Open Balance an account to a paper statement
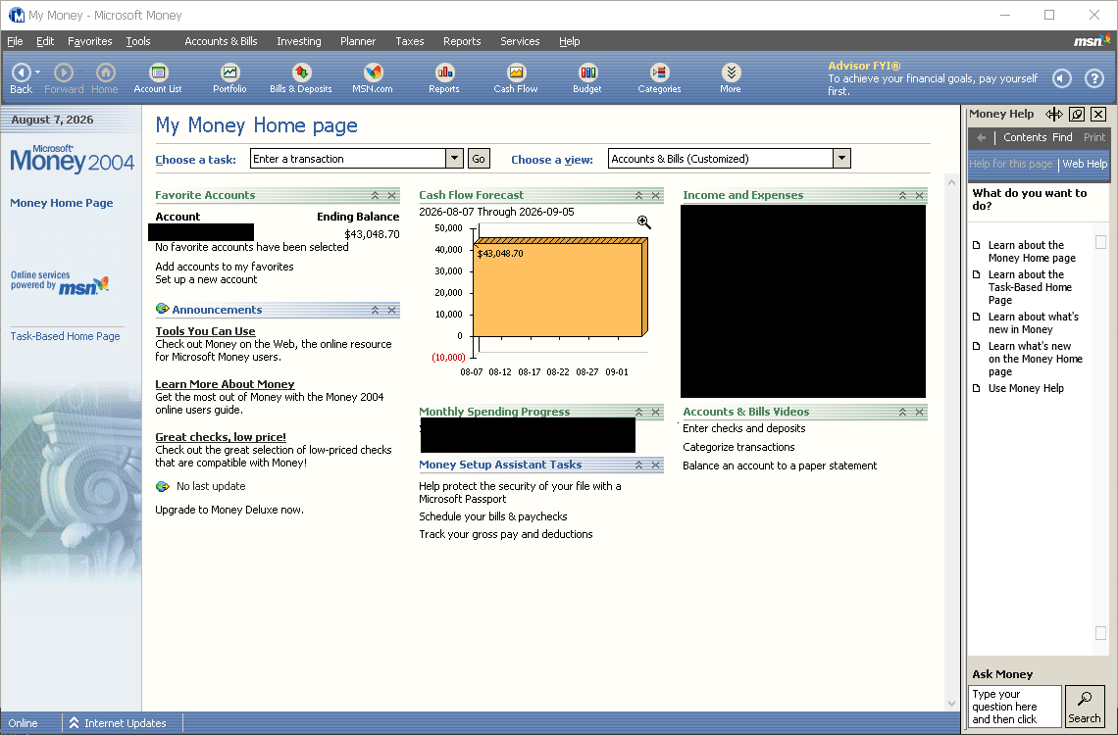The height and width of the screenshot is (735, 1118). pyautogui.click(x=780, y=465)
